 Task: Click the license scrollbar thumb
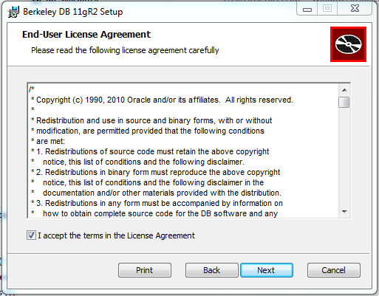344,102
